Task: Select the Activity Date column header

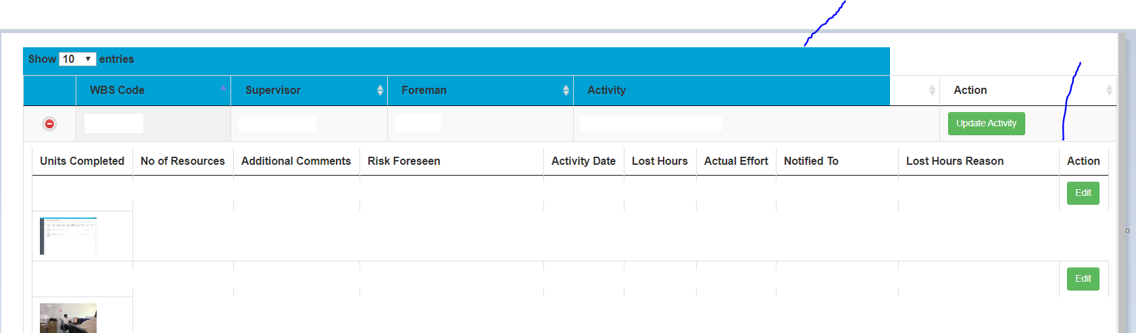Action: 583,161
